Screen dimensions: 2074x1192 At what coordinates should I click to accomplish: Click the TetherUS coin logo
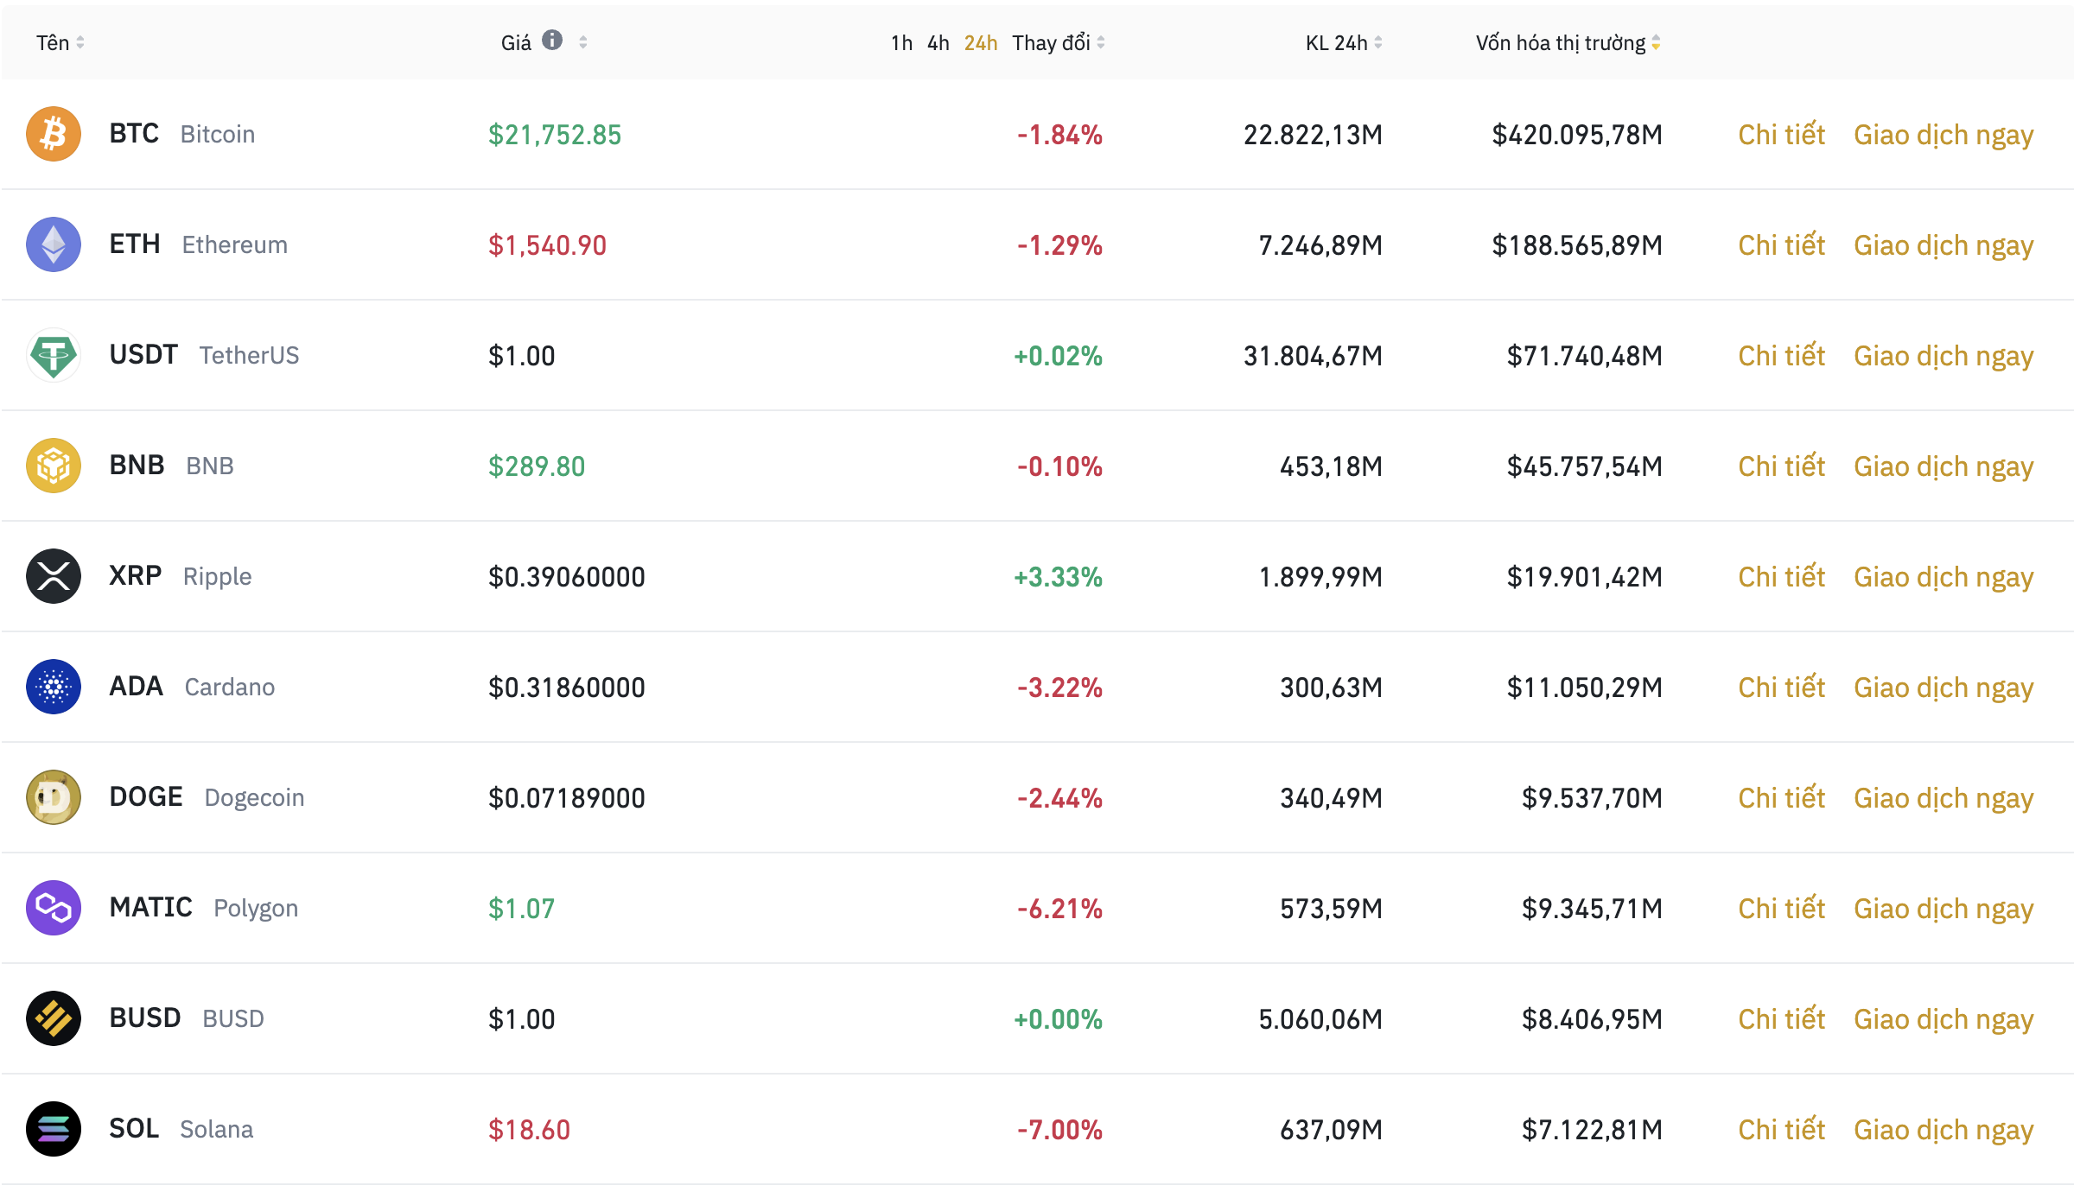(x=54, y=355)
